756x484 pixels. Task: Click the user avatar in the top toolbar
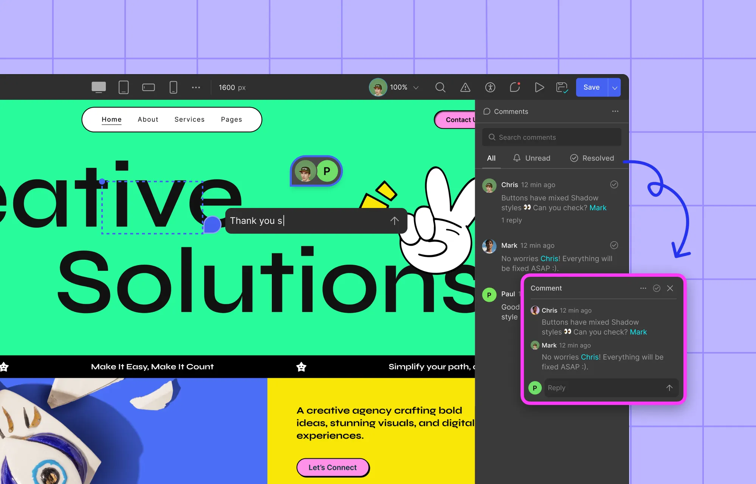click(x=378, y=87)
